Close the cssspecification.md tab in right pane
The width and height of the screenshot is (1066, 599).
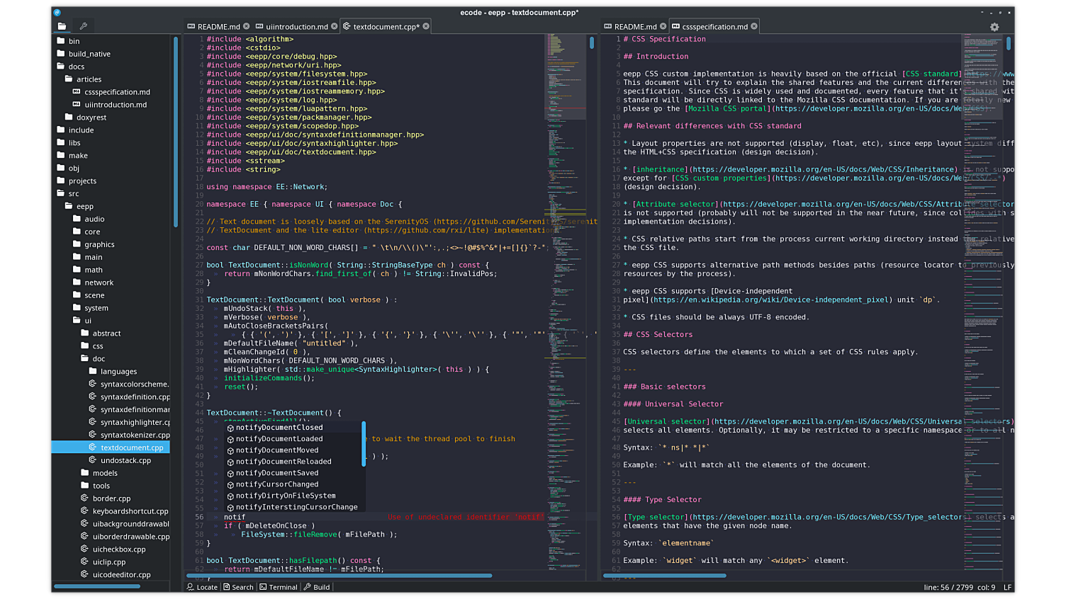click(754, 26)
